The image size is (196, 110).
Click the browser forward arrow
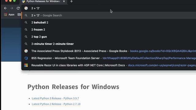click(12, 8)
